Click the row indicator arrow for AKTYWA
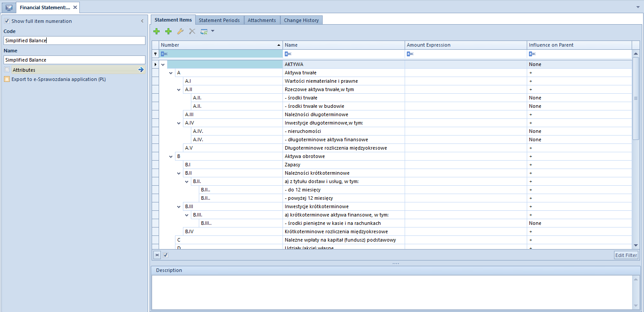Image resolution: width=644 pixels, height=312 pixels. coord(155,64)
